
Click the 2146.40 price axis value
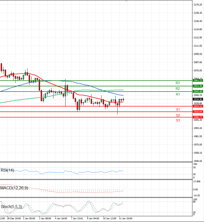click(198, 21)
